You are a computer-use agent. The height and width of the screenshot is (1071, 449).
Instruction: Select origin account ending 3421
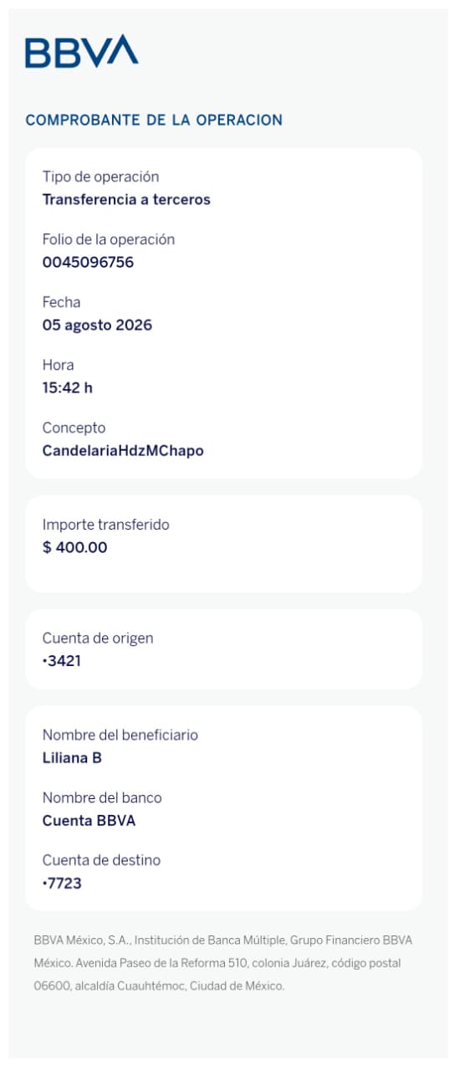click(62, 662)
